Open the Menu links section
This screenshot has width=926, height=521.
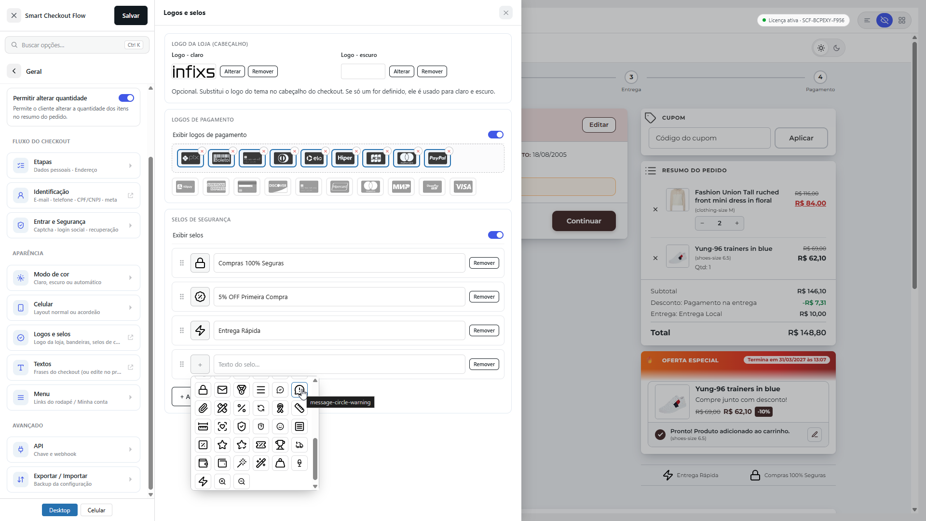73,398
